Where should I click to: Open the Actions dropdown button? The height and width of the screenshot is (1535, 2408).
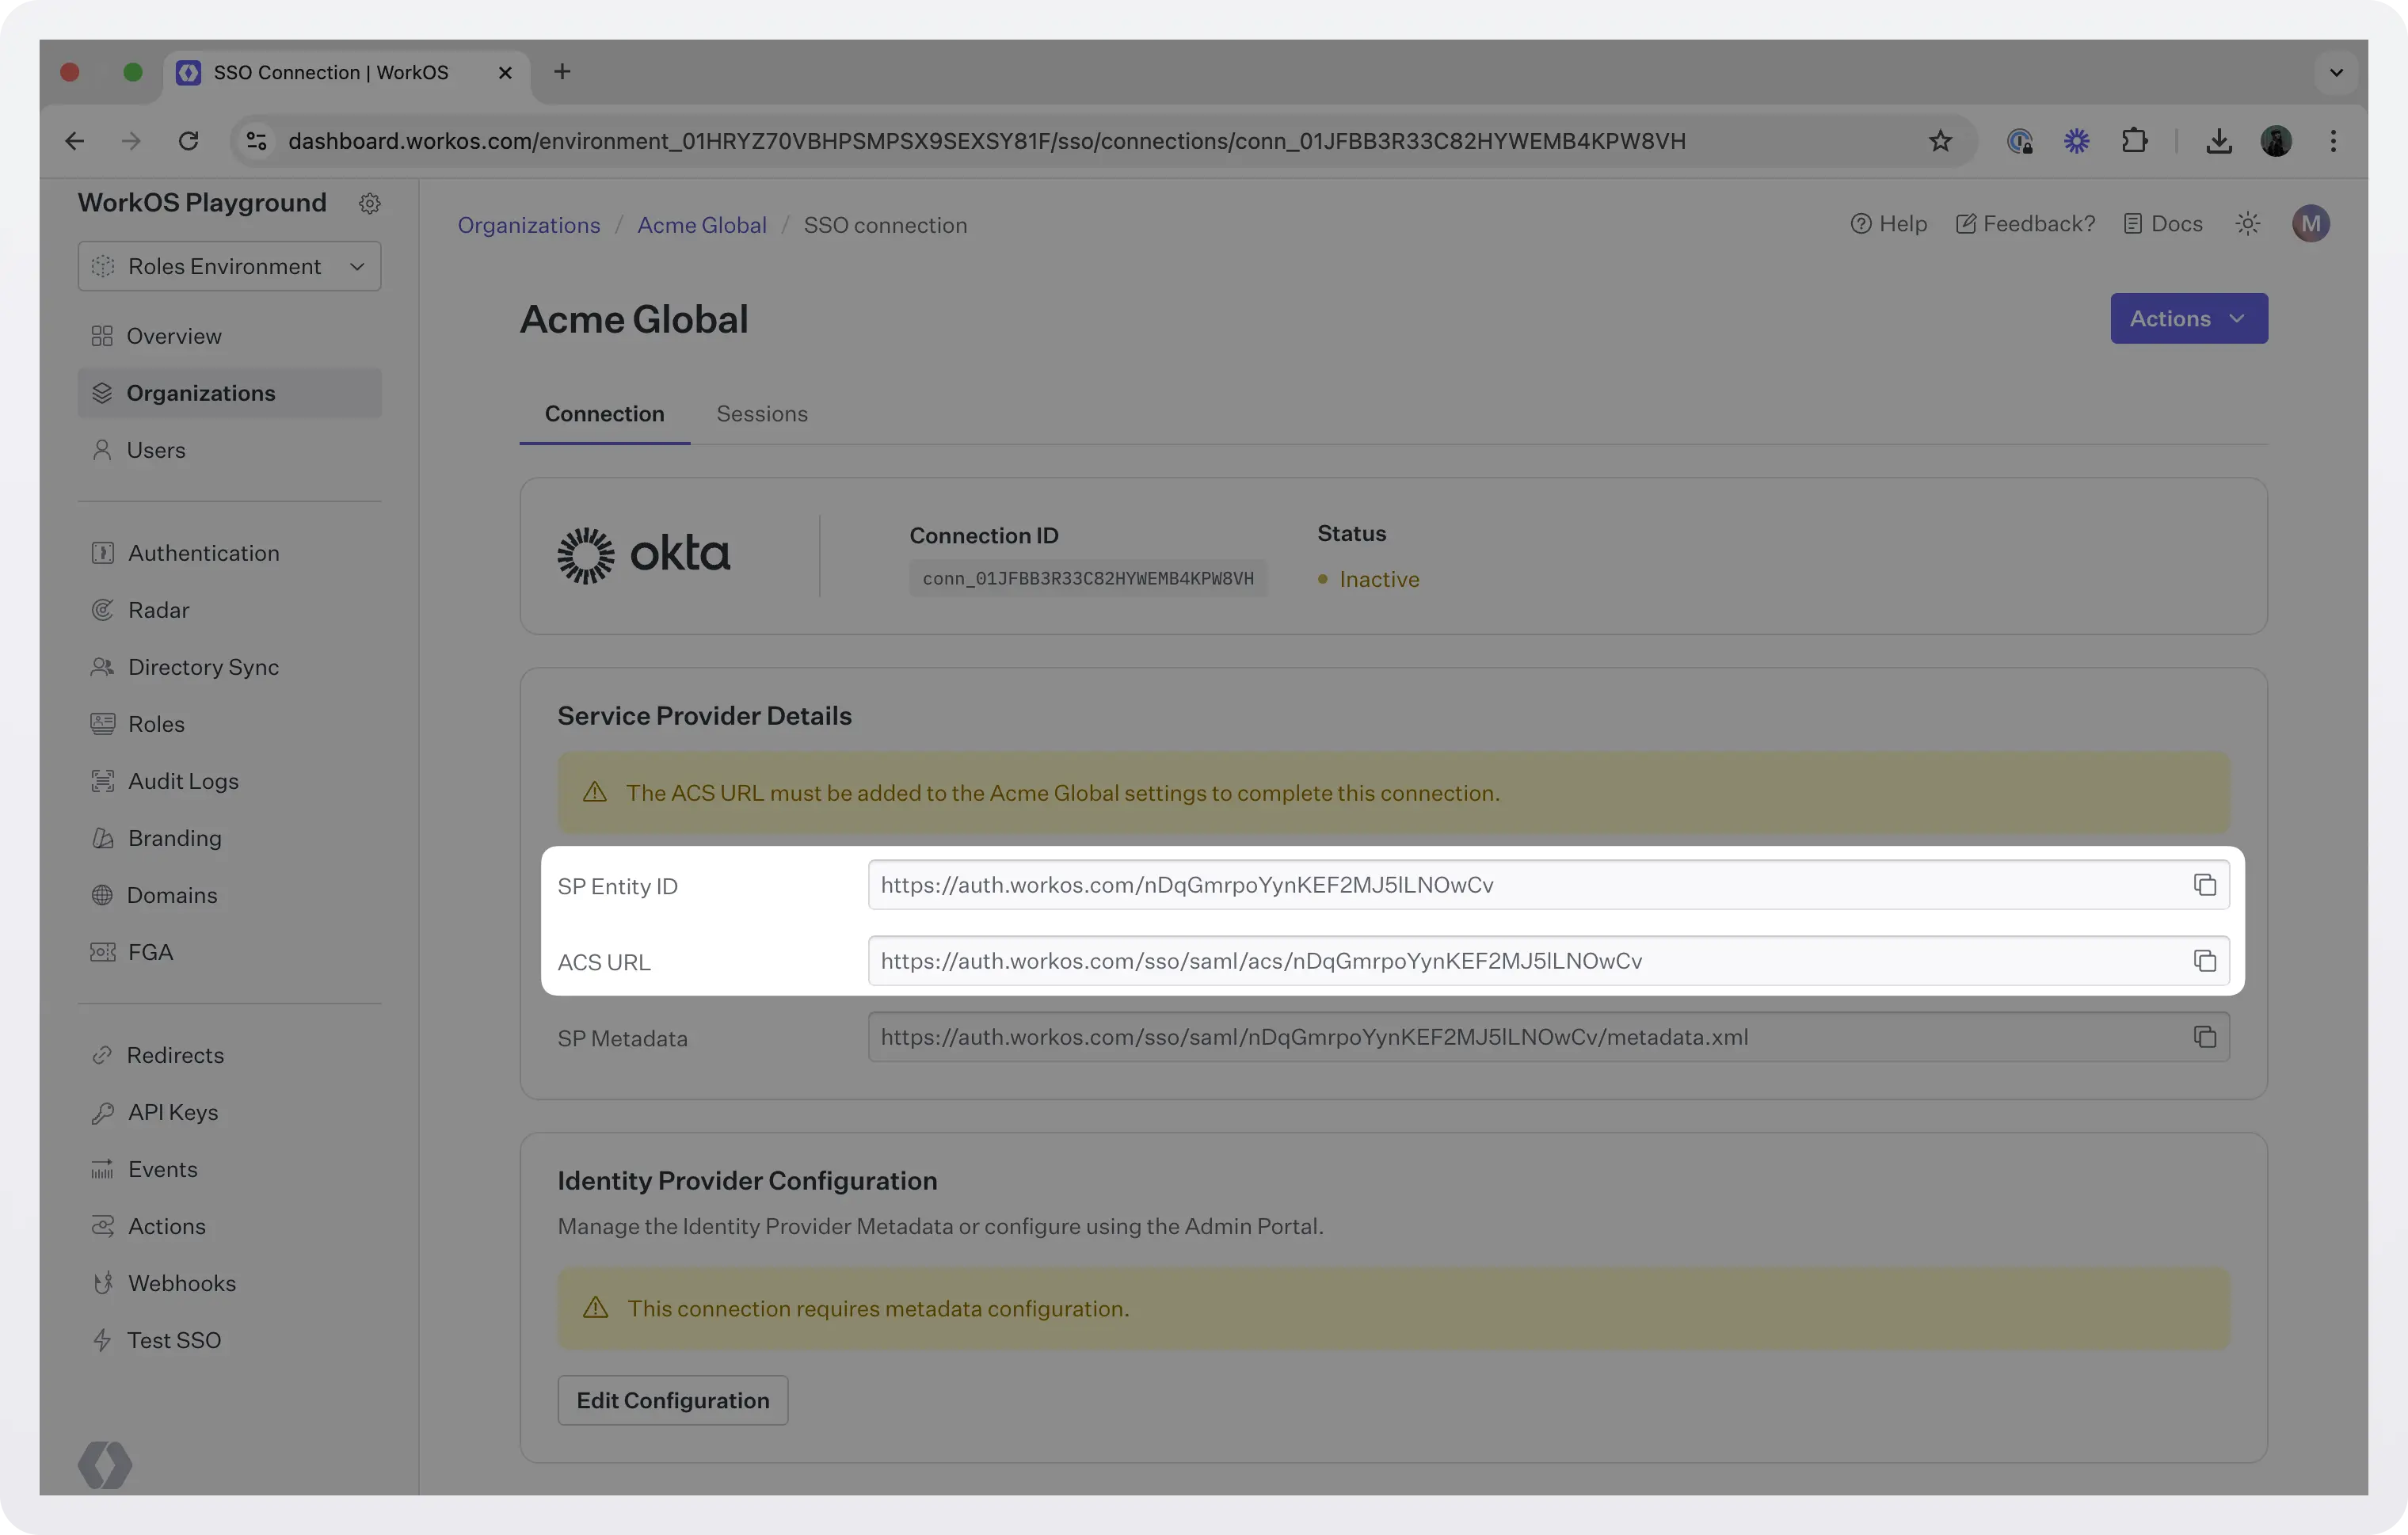[x=2188, y=318]
